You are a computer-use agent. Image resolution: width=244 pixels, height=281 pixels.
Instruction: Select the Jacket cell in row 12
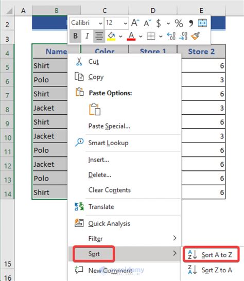(x=50, y=164)
